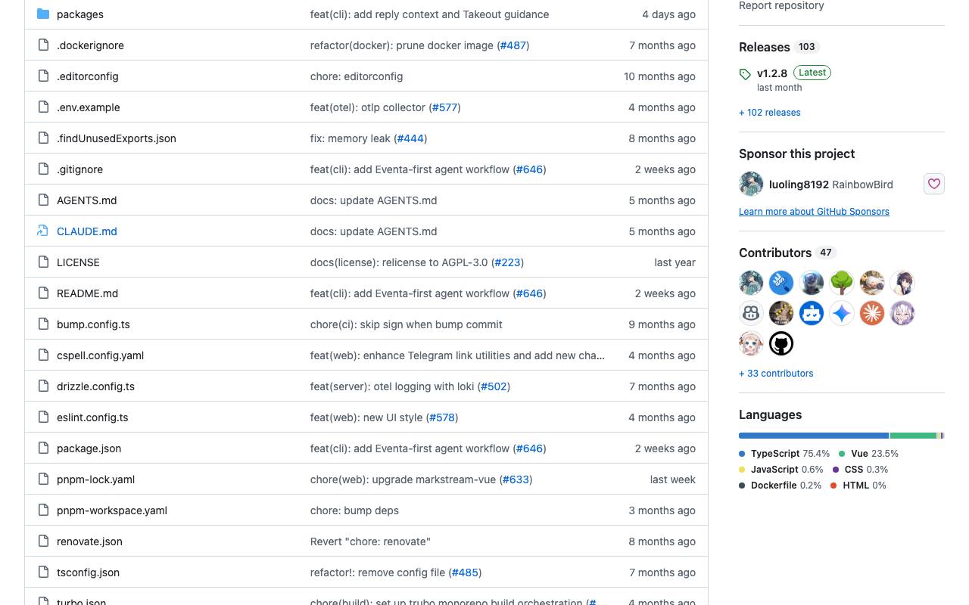This screenshot has height=605, width=969.
Task: Click the CLAUDE.md symlink file icon
Action: point(43,231)
